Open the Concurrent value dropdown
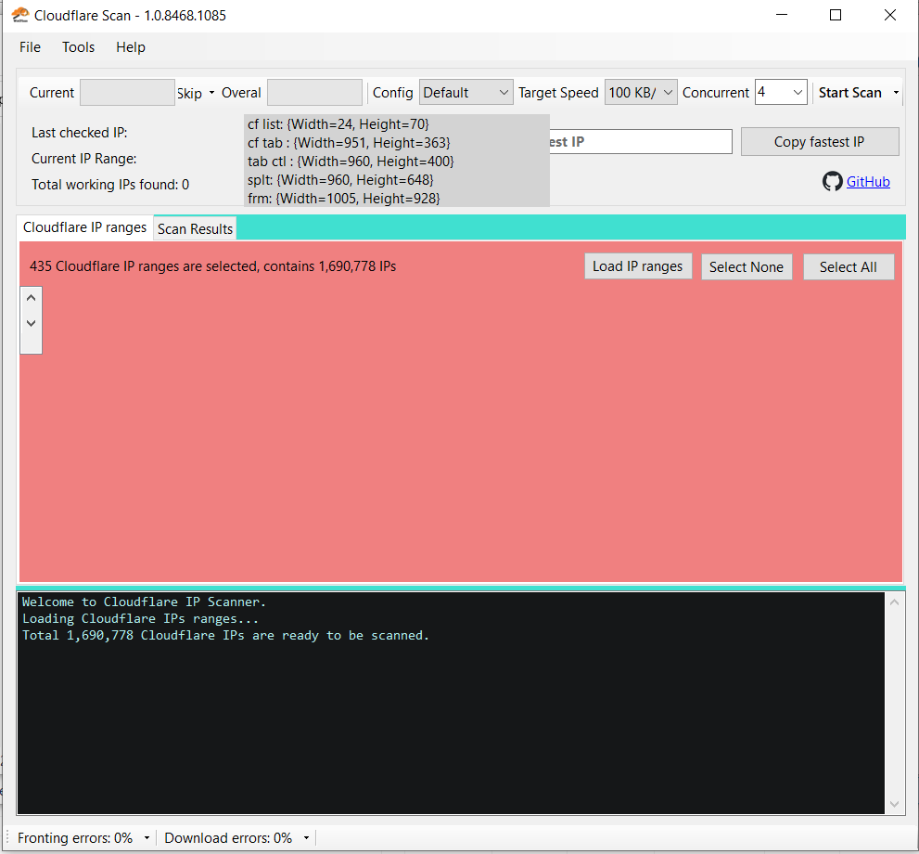Screen dimensions: 919x854 coord(796,92)
